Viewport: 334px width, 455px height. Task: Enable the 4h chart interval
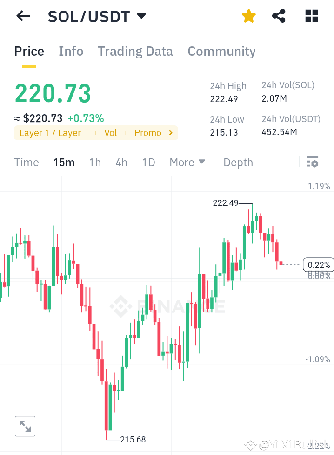click(121, 162)
